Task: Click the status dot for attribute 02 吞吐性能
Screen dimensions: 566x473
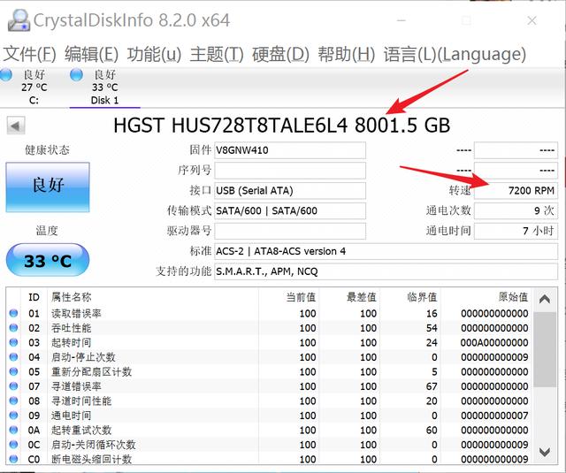Action: [13, 328]
